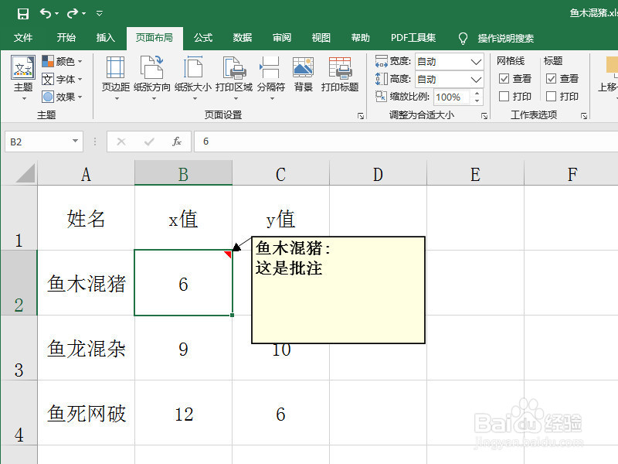618x464 pixels.
Task: Open Customize Quick Access Toolbar dropdown
Action: point(100,14)
